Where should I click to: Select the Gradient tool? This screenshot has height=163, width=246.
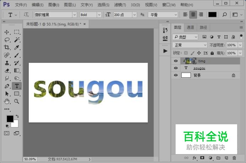pyautogui.click(x=17, y=71)
